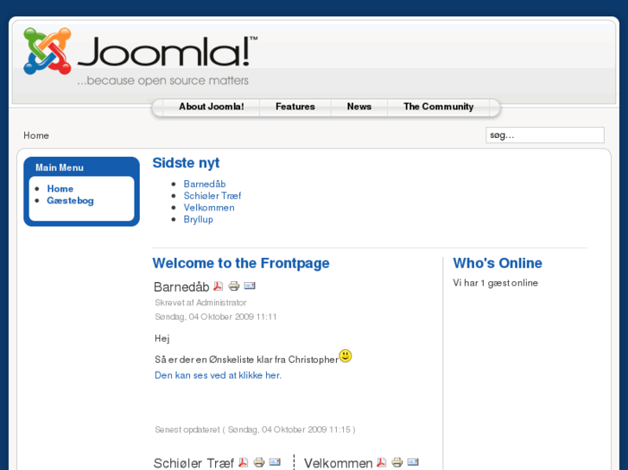Open PDF icon next to Velkommen heading
The height and width of the screenshot is (470, 628).
tap(381, 462)
